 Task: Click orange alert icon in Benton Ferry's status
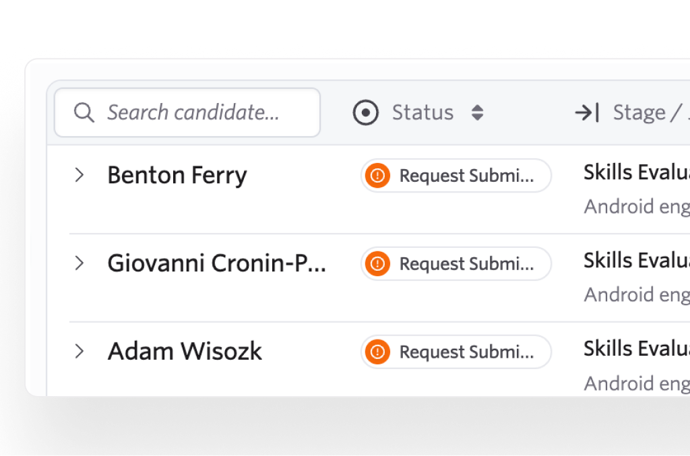click(377, 175)
